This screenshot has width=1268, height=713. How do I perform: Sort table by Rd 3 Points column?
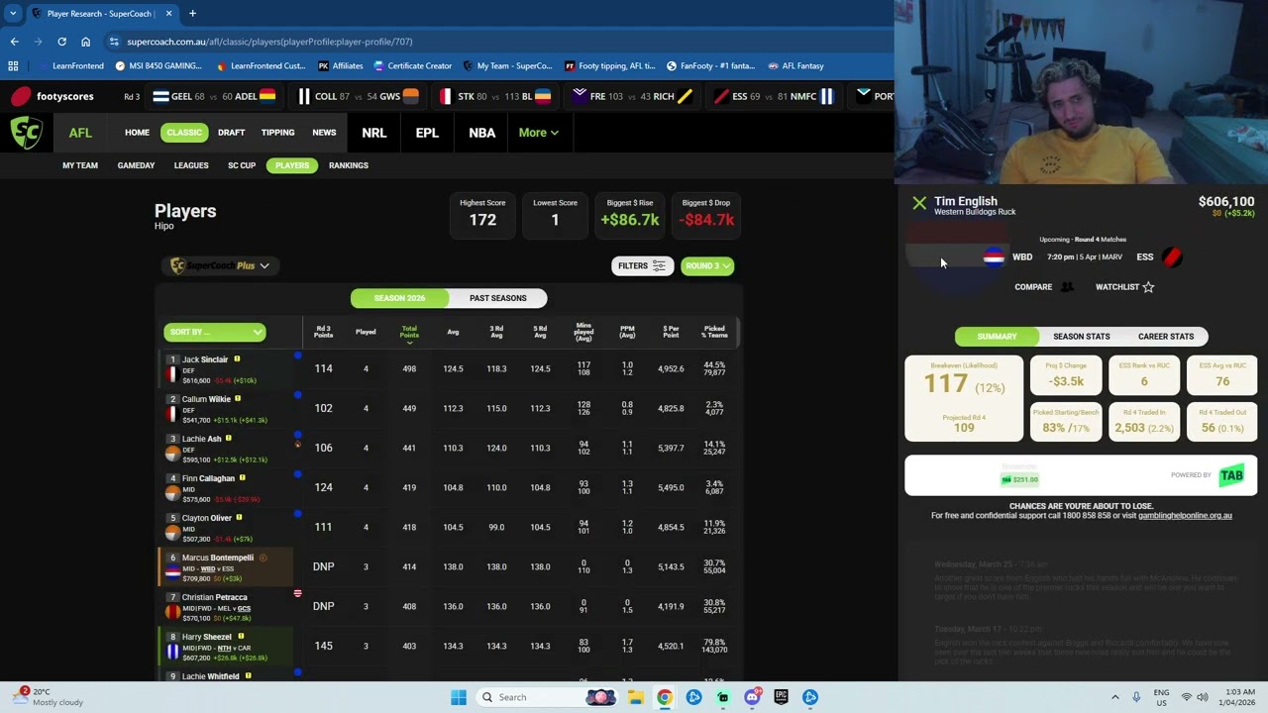(323, 332)
